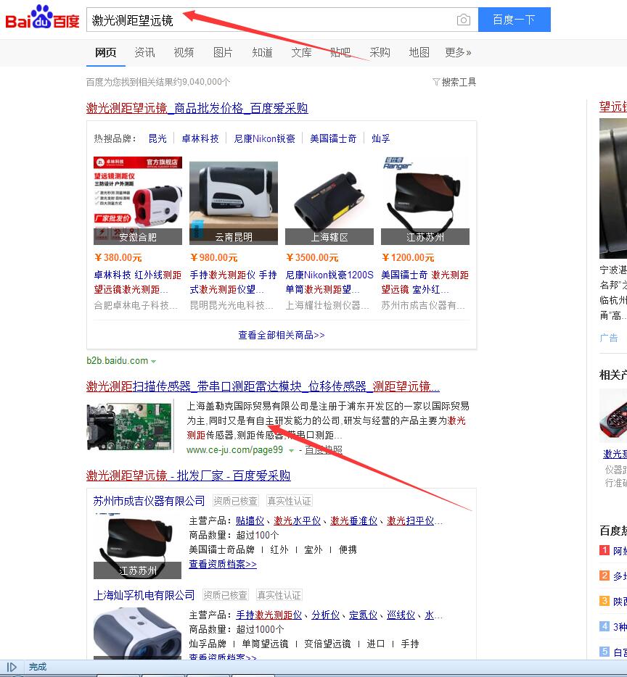Screen dimensions: 627x677
Task: Switch to the 文库 tab
Action: click(301, 53)
